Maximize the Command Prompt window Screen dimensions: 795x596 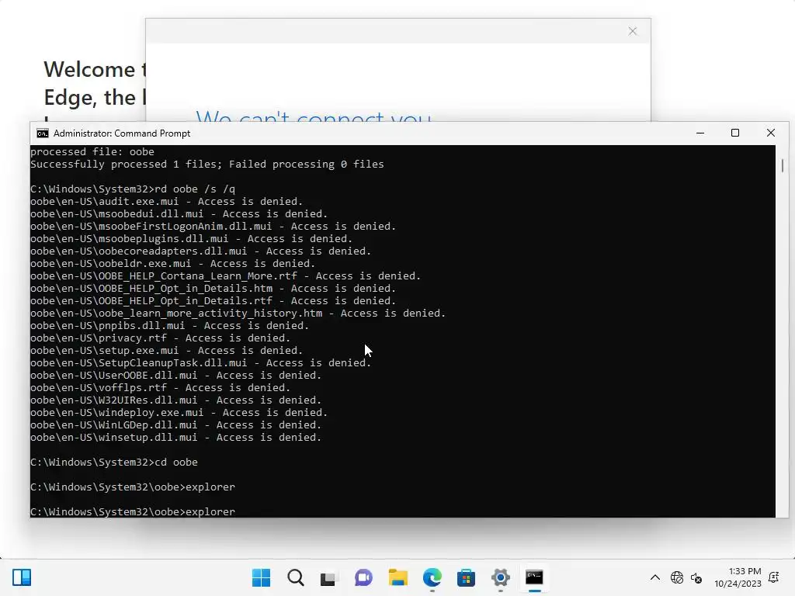(x=735, y=133)
